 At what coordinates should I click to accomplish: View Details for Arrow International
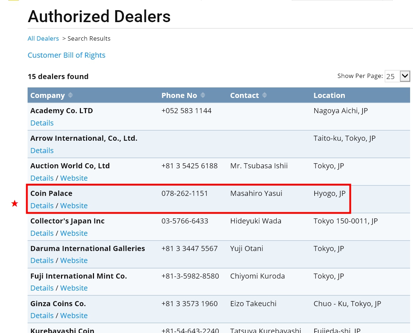point(42,151)
